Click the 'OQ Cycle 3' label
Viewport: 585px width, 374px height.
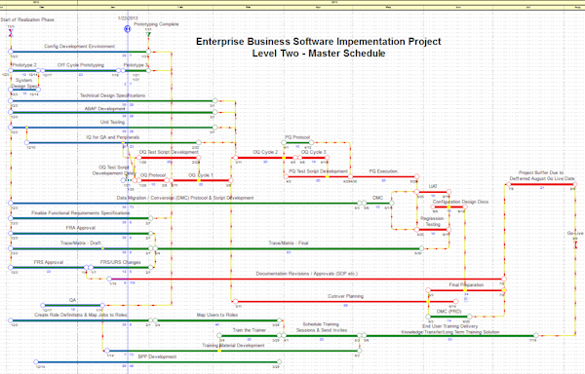pos(313,152)
